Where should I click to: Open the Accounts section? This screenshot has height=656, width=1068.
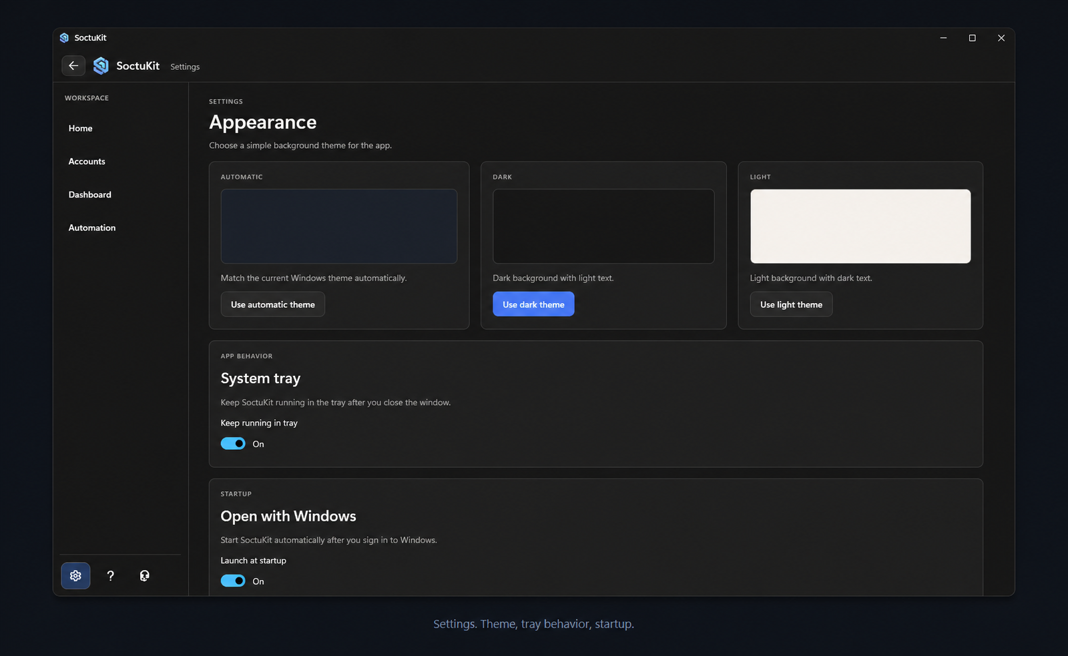[87, 161]
